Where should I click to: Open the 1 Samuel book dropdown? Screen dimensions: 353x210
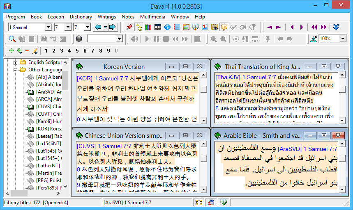coord(48,27)
